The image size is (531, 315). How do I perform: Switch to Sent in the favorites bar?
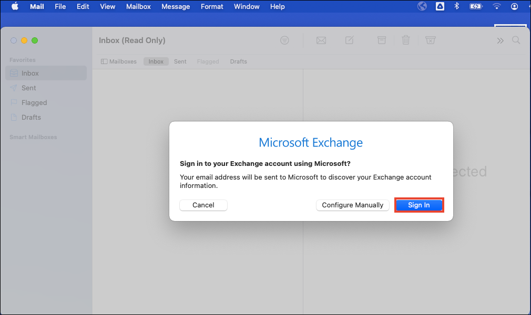180,61
